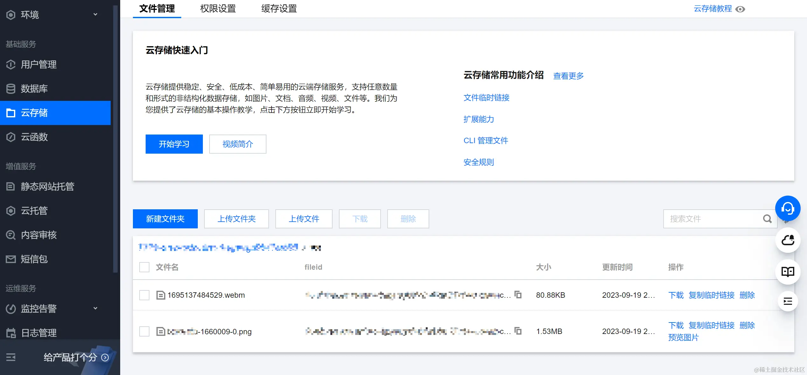Expand the 环境 dropdown chevron
Image resolution: width=807 pixels, height=375 pixels.
pos(95,15)
